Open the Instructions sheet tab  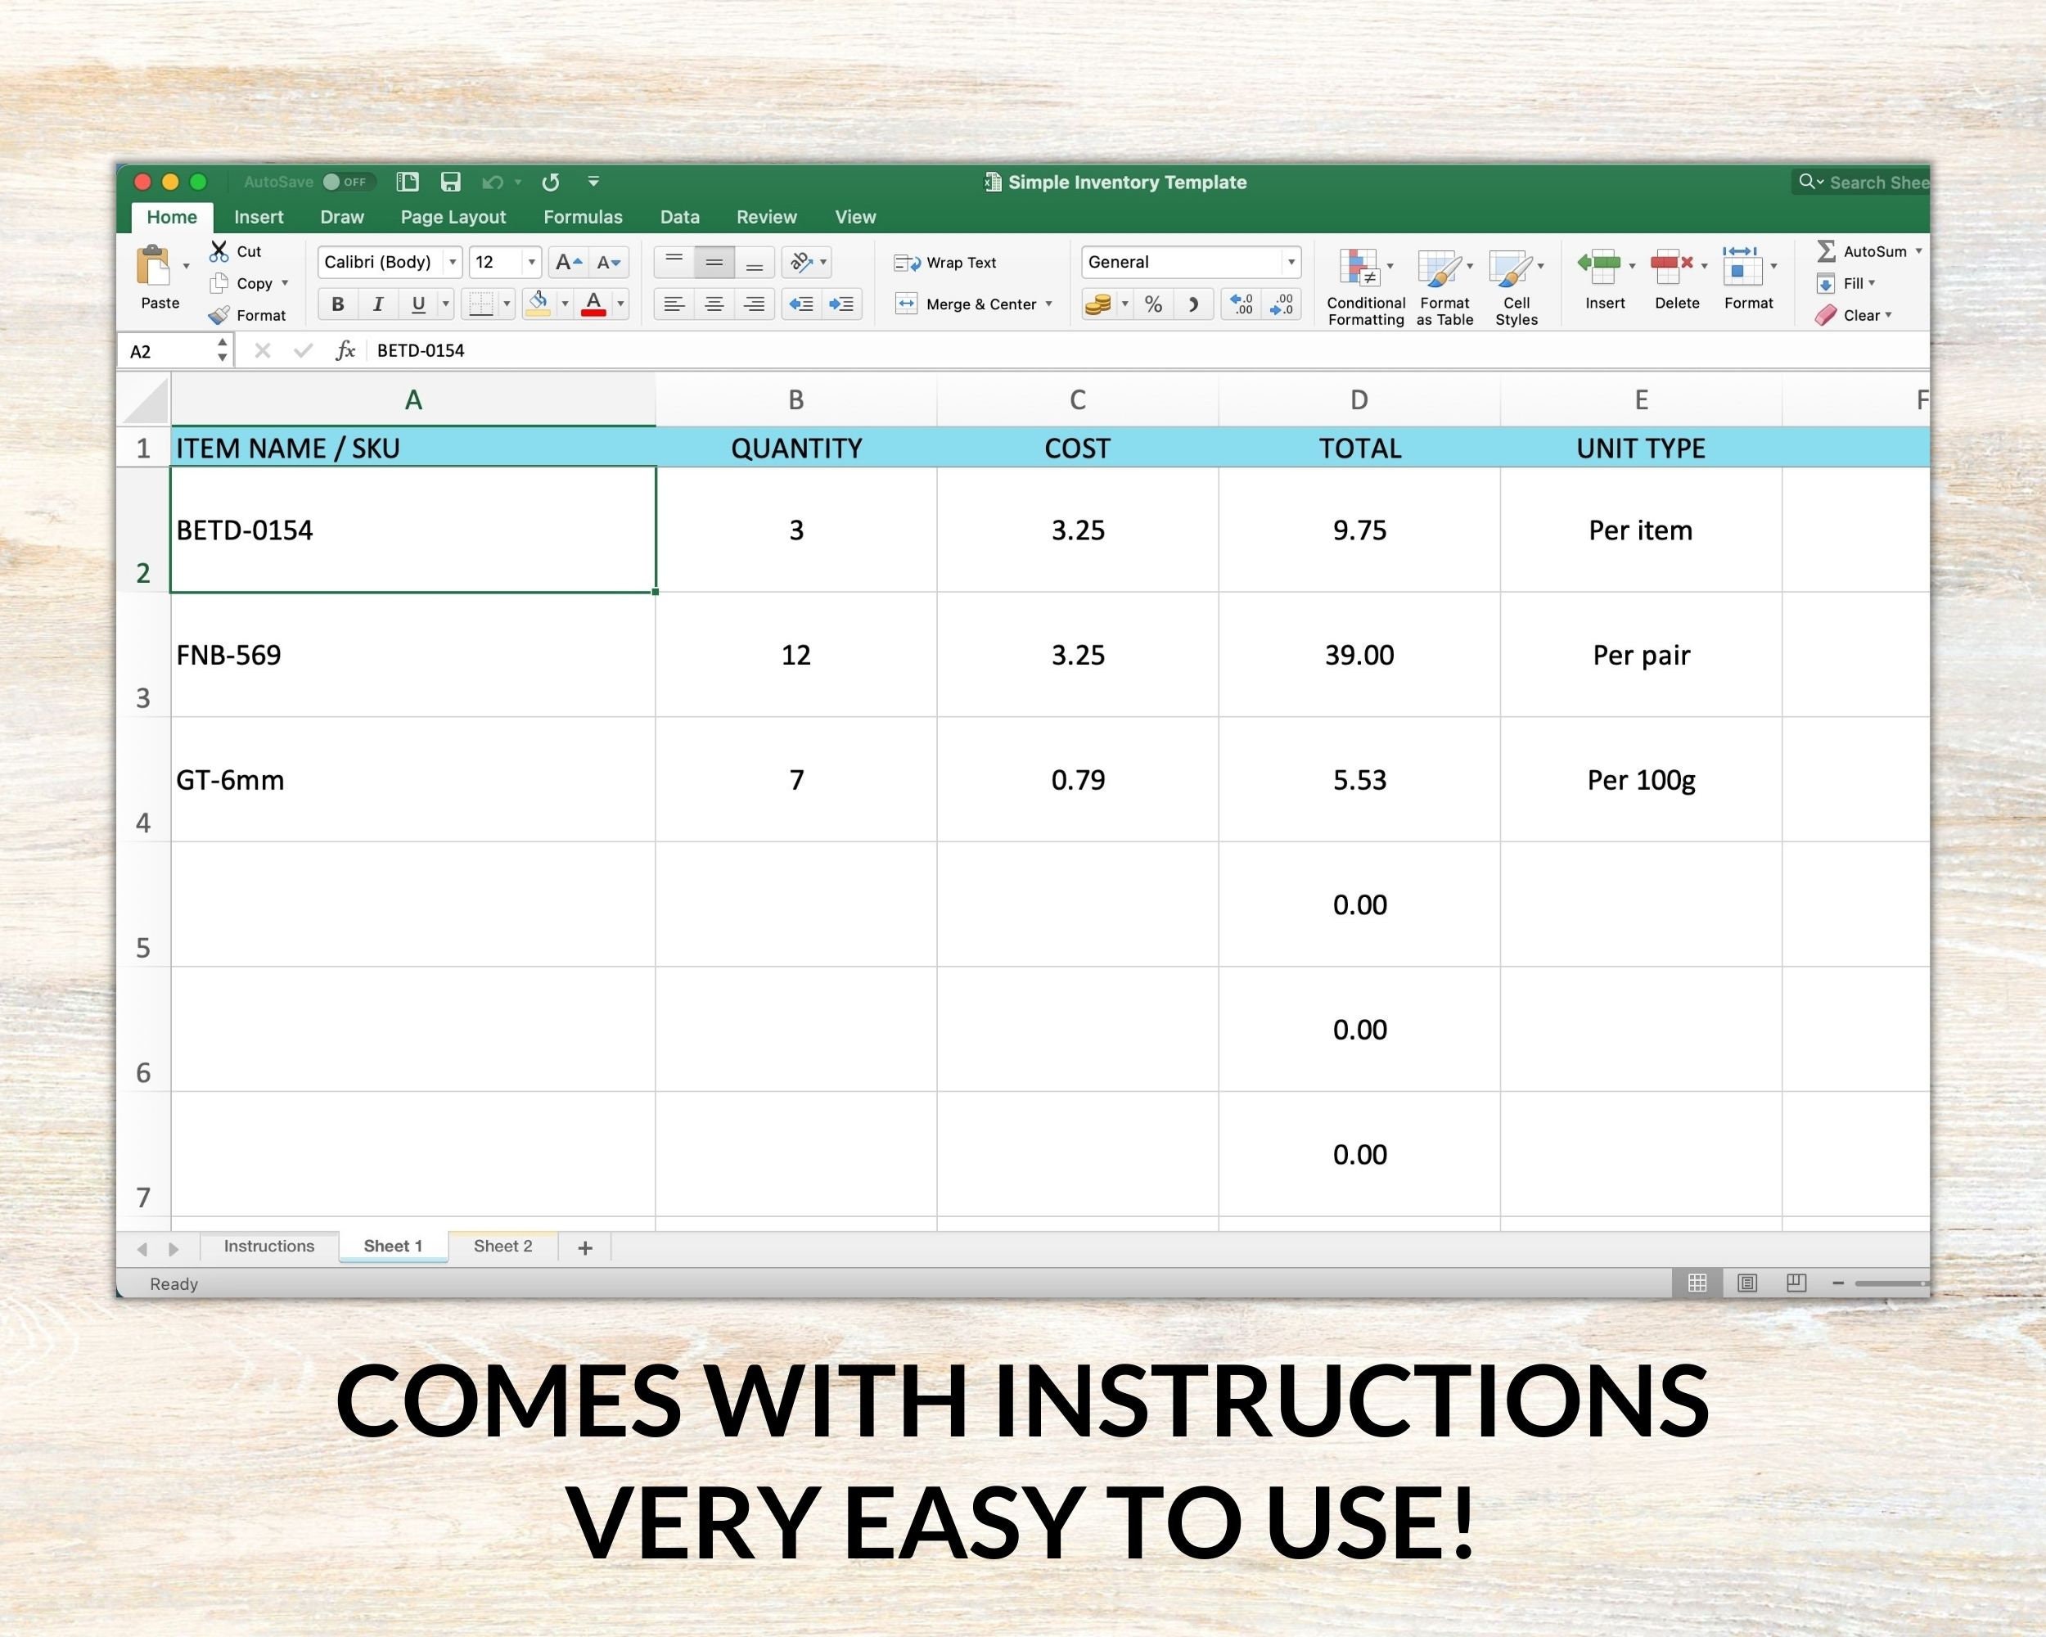(268, 1246)
